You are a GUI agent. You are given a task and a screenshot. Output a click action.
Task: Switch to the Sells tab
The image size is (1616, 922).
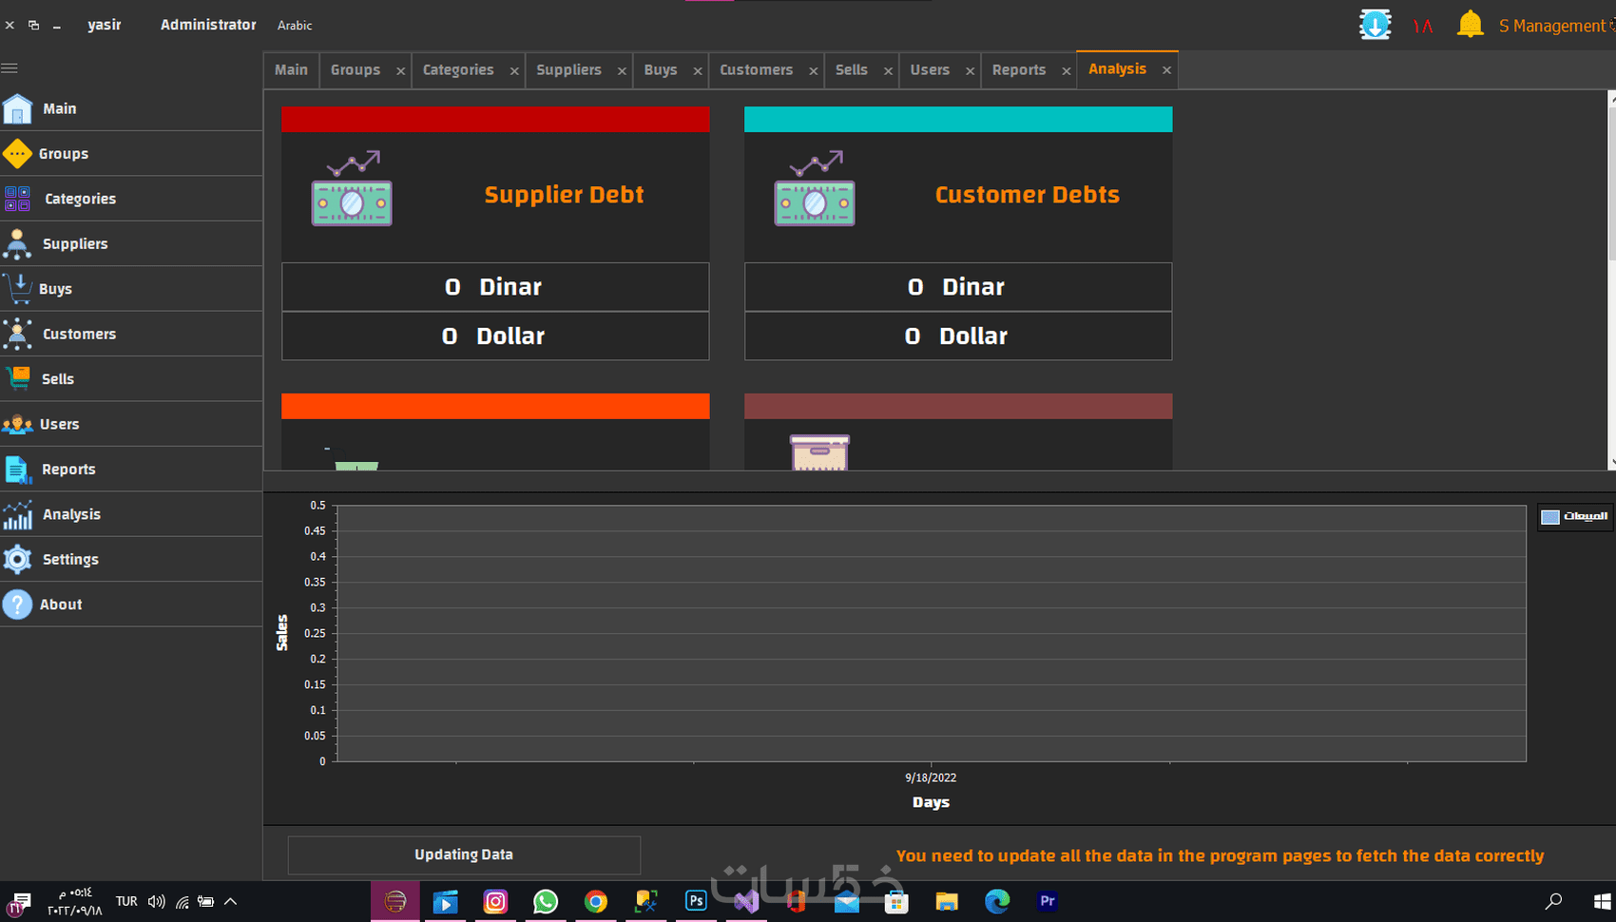click(x=852, y=69)
